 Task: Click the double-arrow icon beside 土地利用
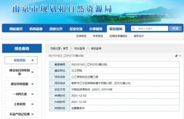[32, 104]
